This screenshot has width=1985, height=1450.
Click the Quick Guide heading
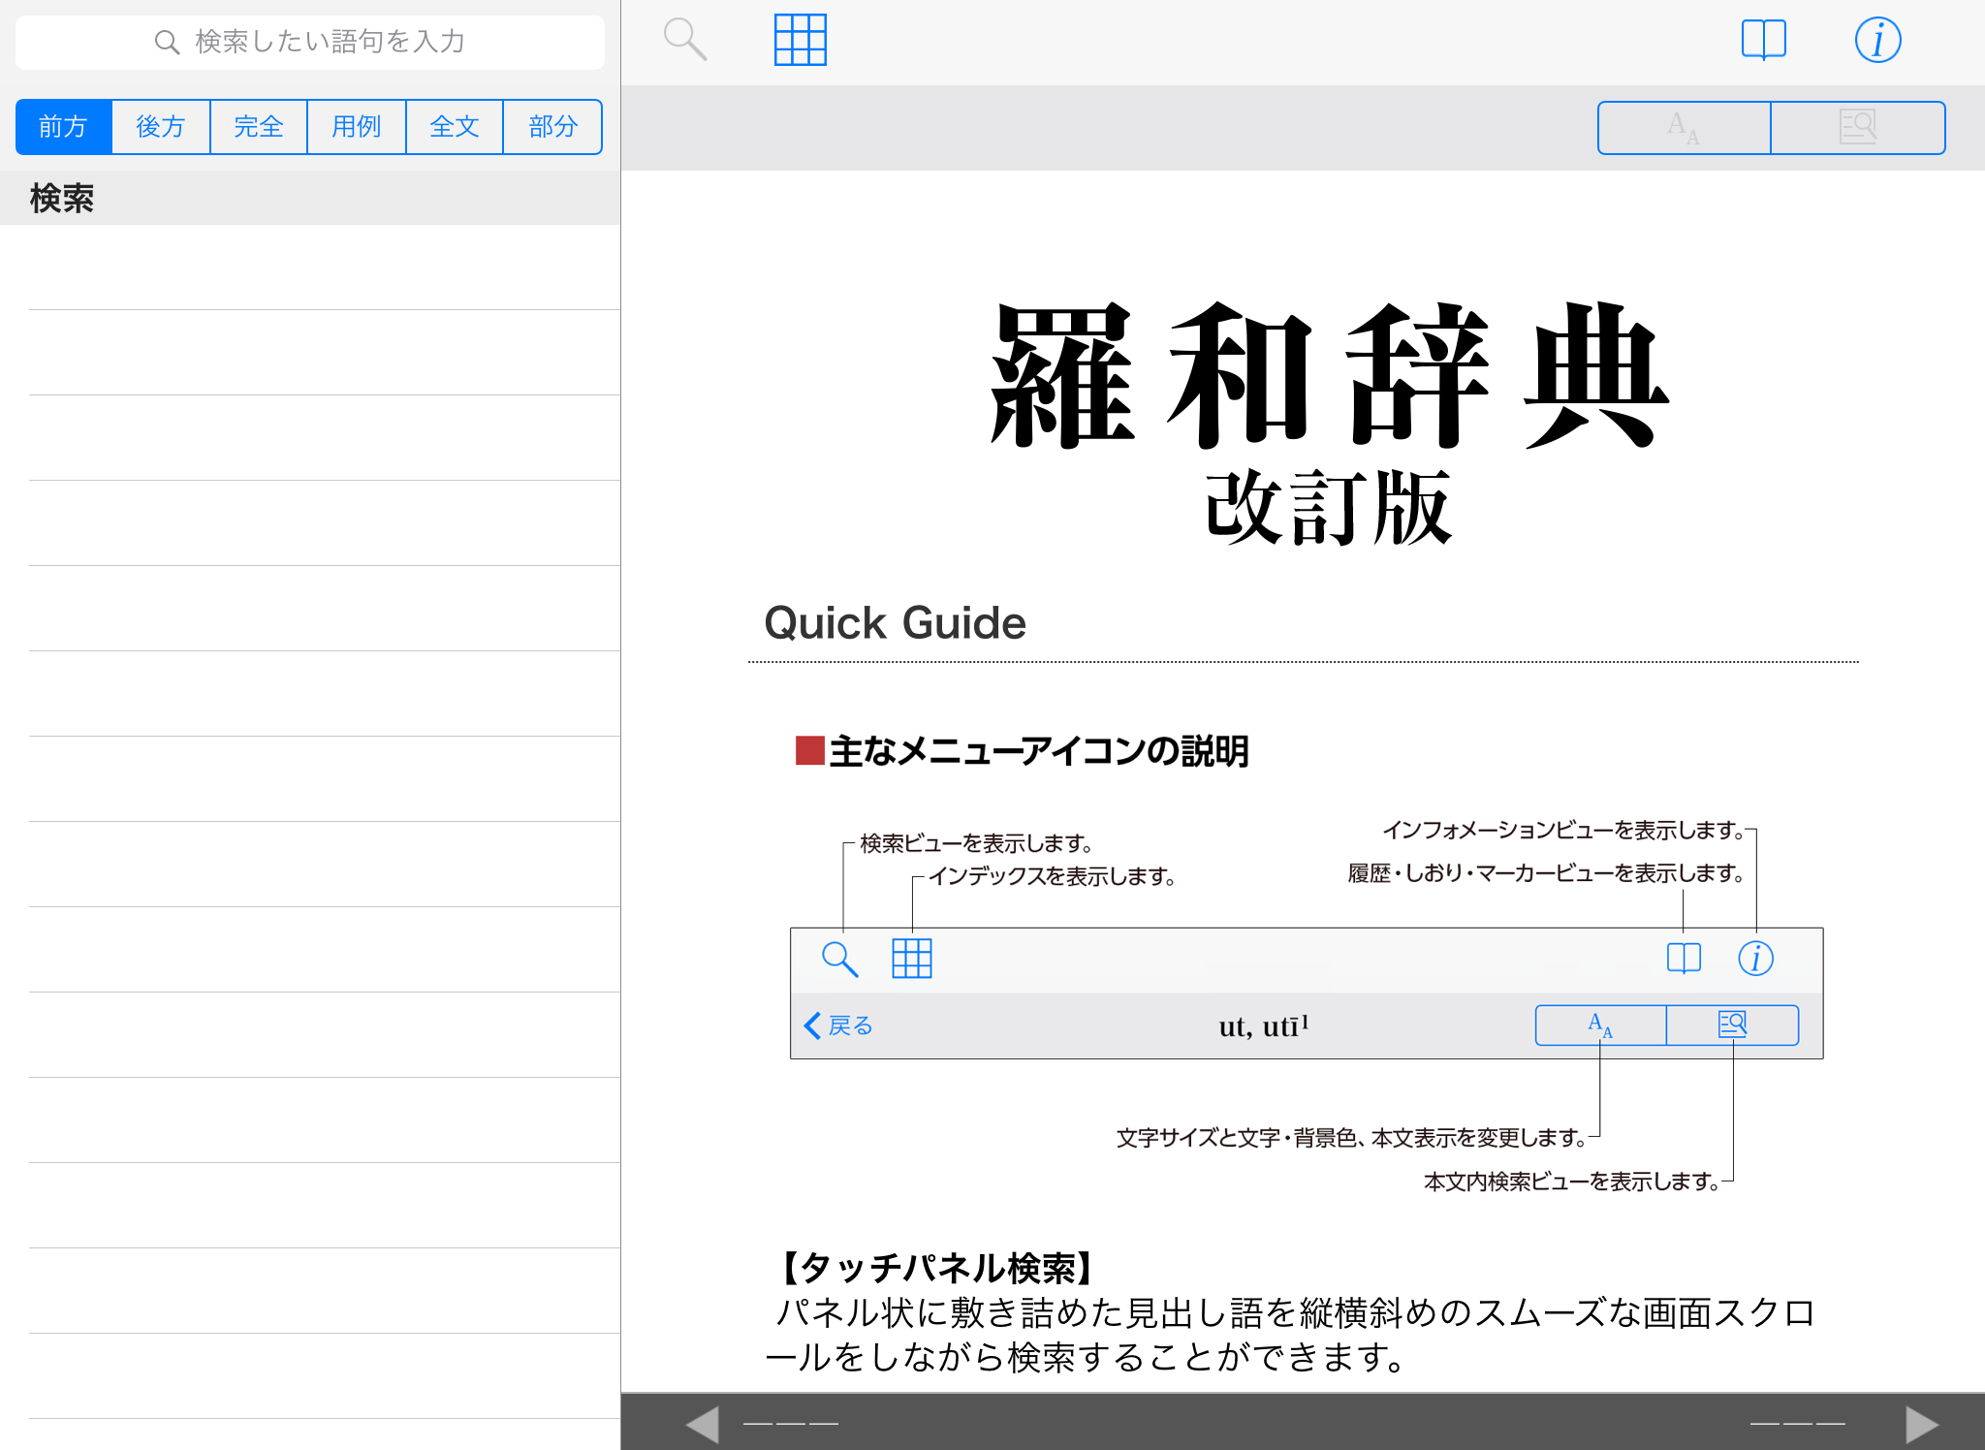coord(895,622)
